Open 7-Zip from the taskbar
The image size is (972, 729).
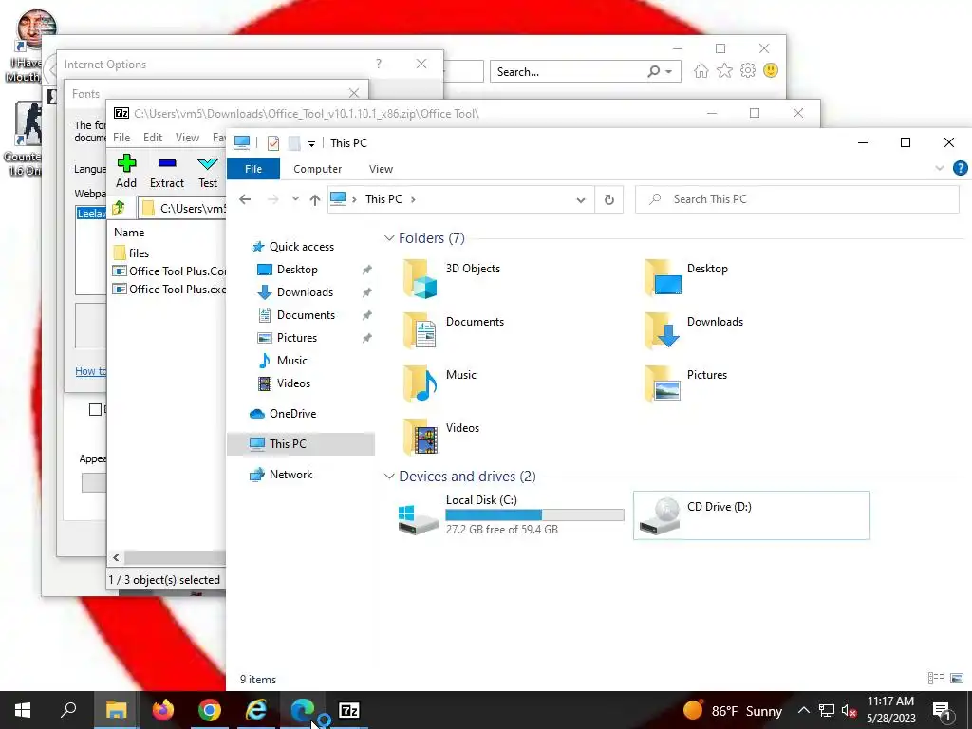pos(349,710)
